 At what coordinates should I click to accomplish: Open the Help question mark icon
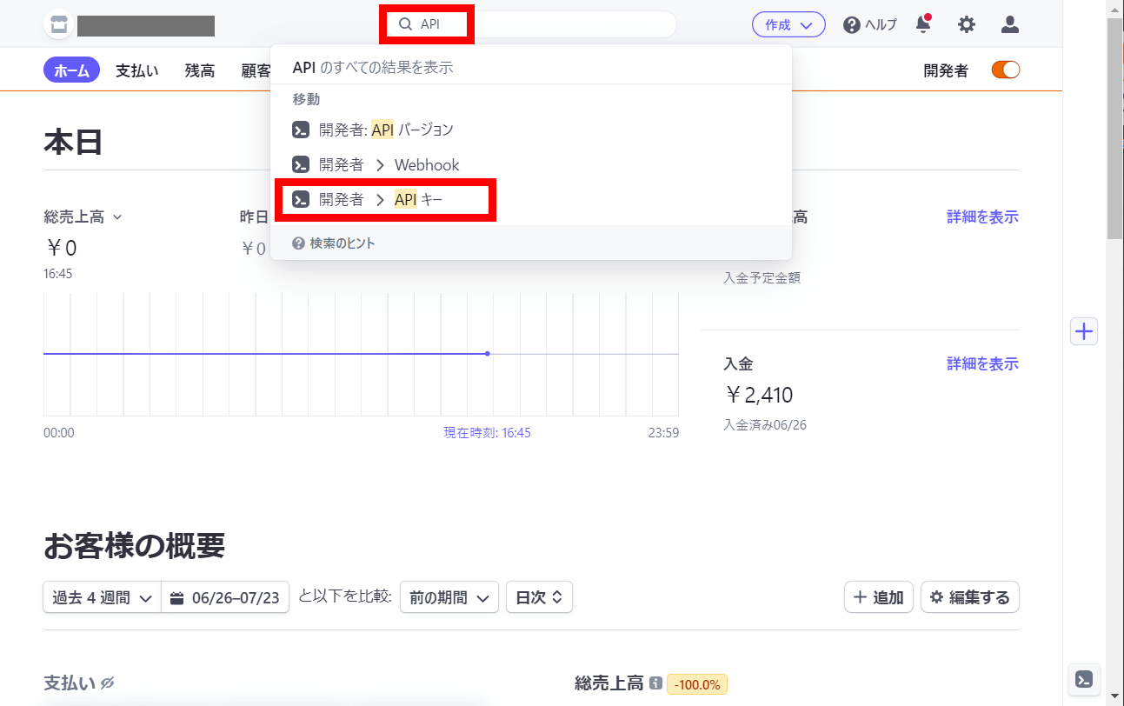click(852, 24)
